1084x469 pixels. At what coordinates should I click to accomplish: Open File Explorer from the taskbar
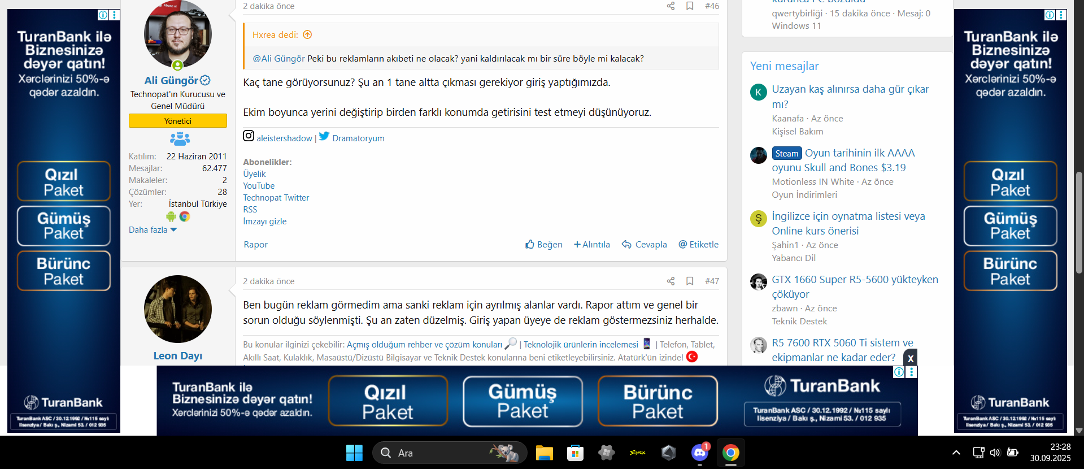[x=545, y=453]
